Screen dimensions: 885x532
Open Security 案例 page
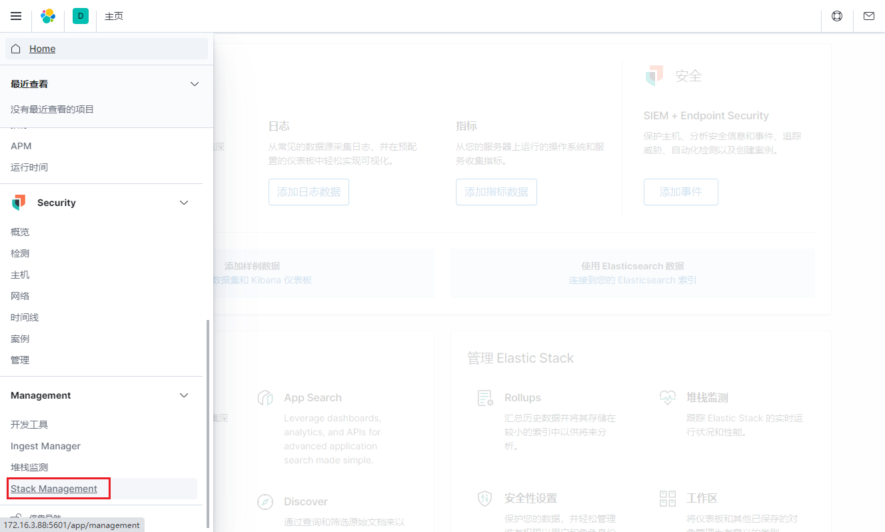pos(20,339)
